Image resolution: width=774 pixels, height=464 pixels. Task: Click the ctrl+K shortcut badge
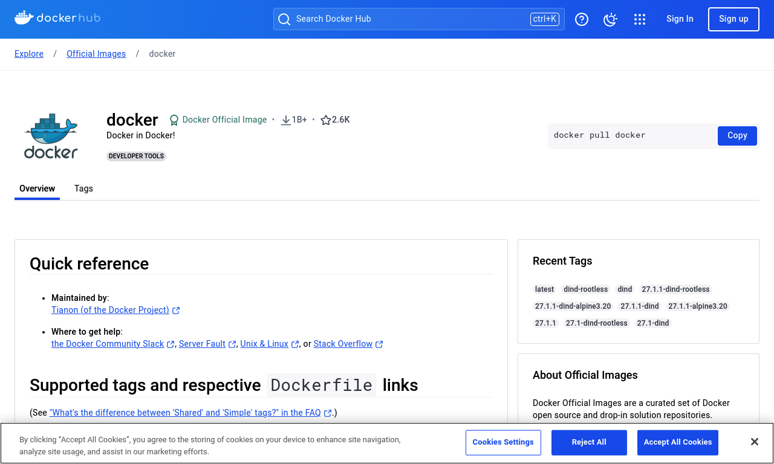click(x=545, y=19)
